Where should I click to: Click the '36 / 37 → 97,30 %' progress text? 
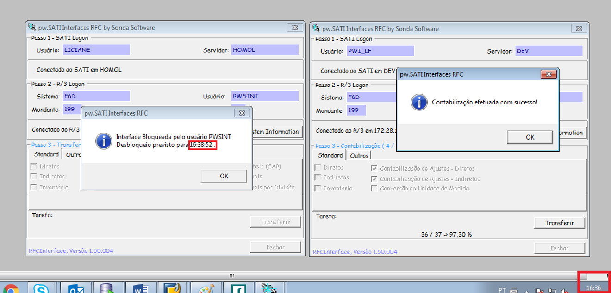[446, 234]
